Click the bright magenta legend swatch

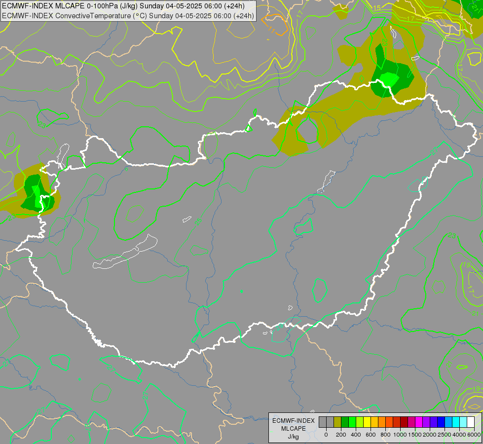419,422
